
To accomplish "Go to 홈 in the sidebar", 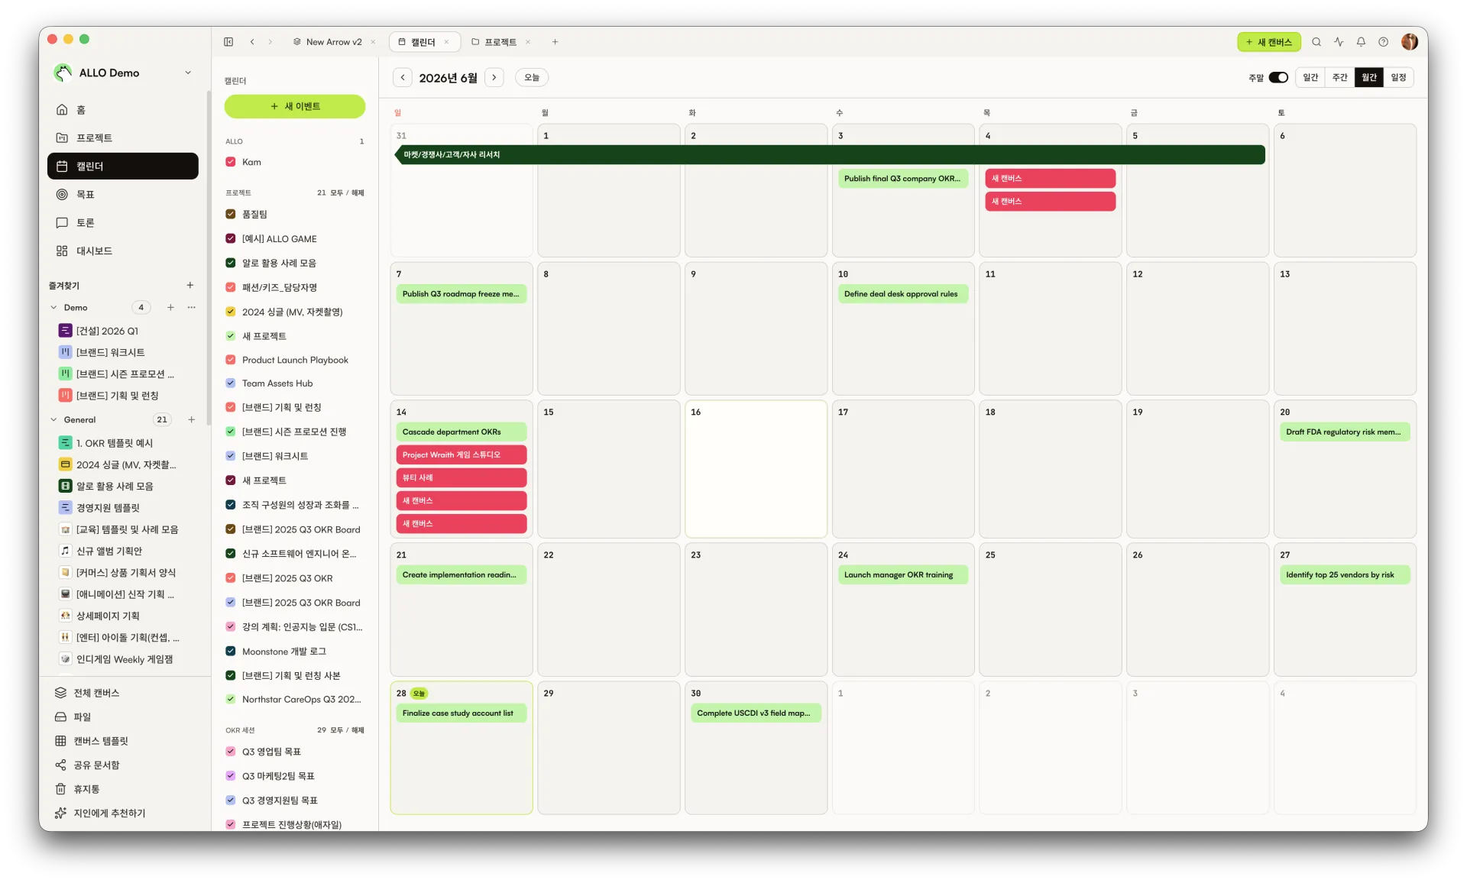I will coord(122,110).
